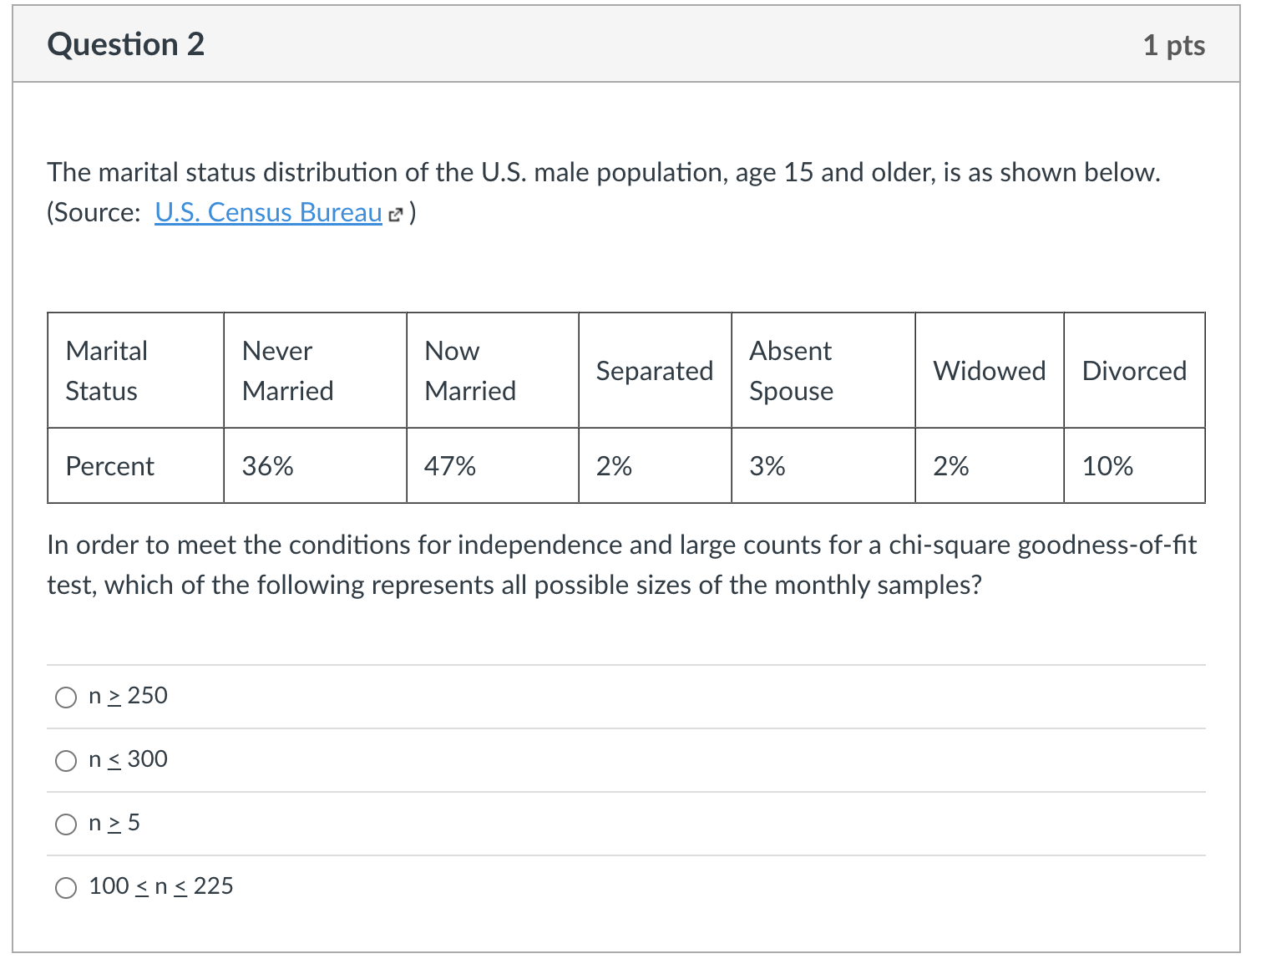The width and height of the screenshot is (1261, 969).
Task: Click the Question 2 heading
Action: 126,44
